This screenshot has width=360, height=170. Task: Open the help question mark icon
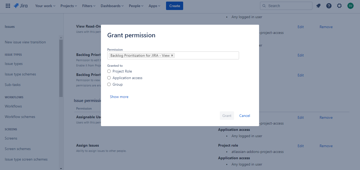point(329,6)
